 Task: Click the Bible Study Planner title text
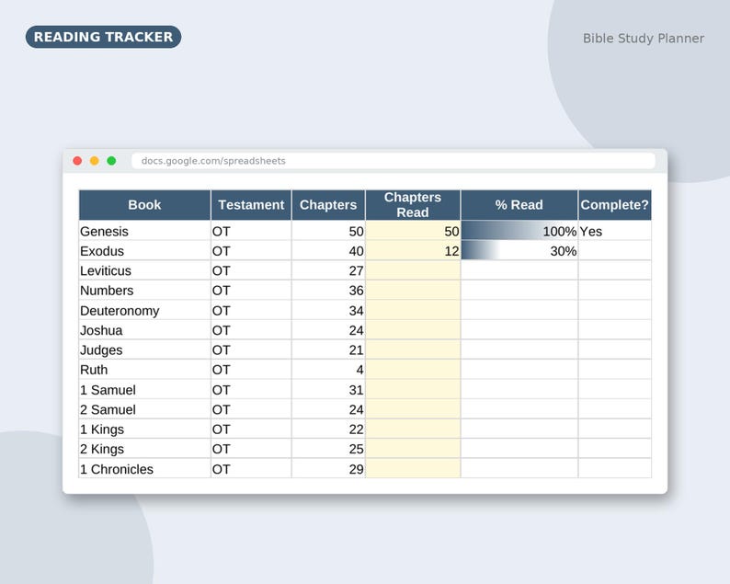[x=643, y=39]
